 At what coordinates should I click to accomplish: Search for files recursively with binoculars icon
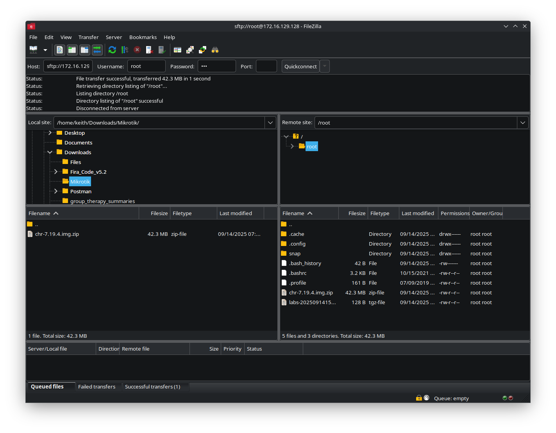click(x=215, y=50)
